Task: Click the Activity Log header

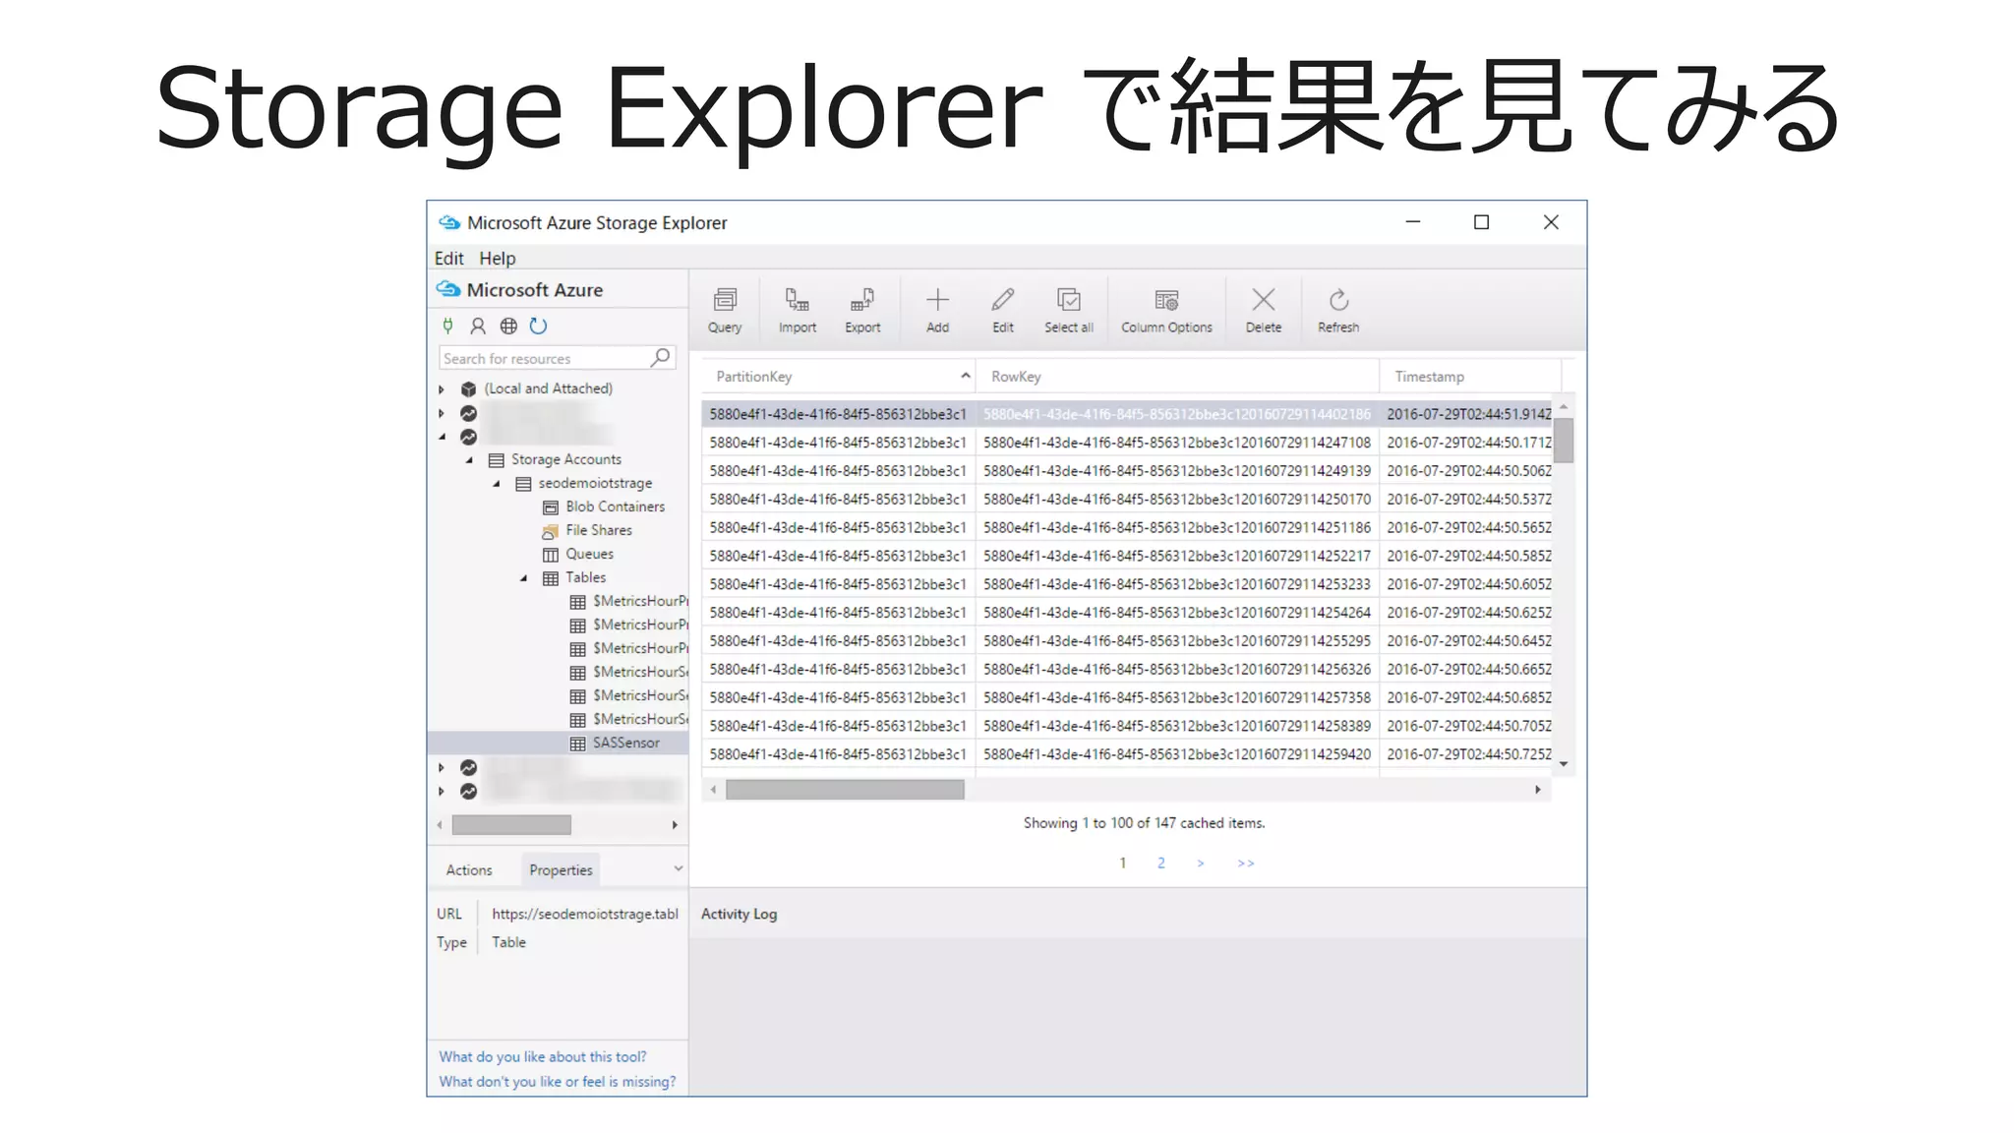Action: (739, 914)
